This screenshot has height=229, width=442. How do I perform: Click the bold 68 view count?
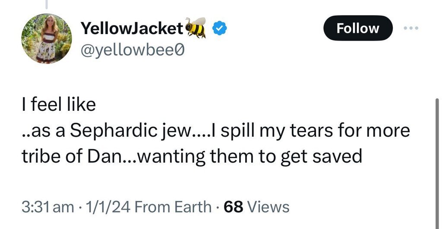point(234,207)
